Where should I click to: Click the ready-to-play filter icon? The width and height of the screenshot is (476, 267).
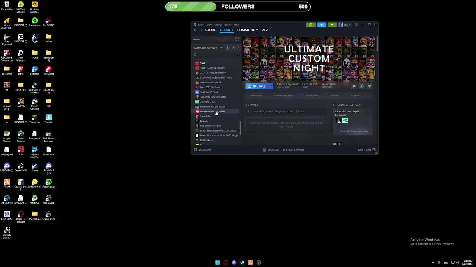(x=238, y=48)
